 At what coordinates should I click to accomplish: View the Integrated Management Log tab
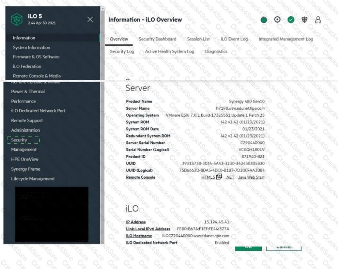[286, 39]
